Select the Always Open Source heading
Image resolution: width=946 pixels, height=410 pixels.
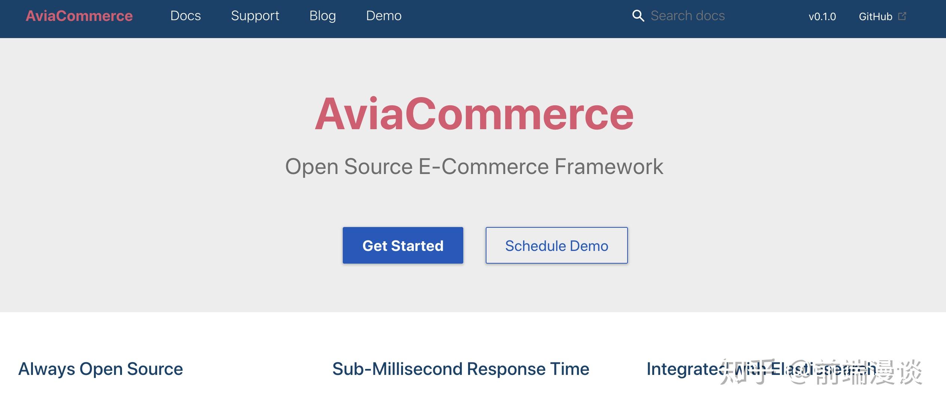click(101, 369)
